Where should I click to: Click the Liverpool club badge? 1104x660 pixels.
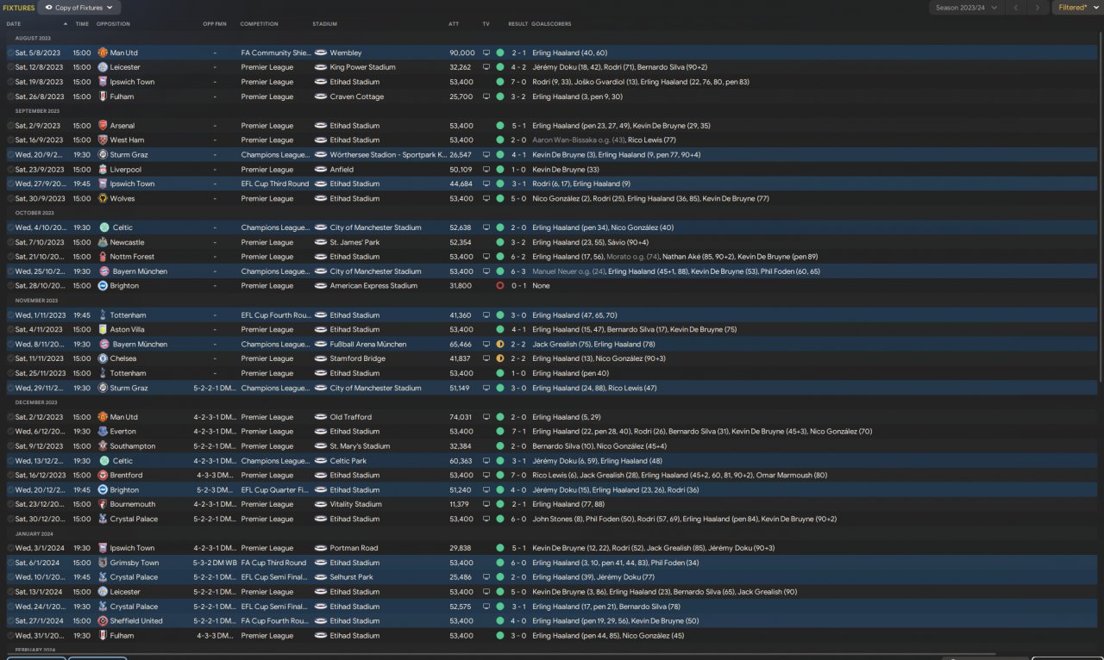point(103,170)
